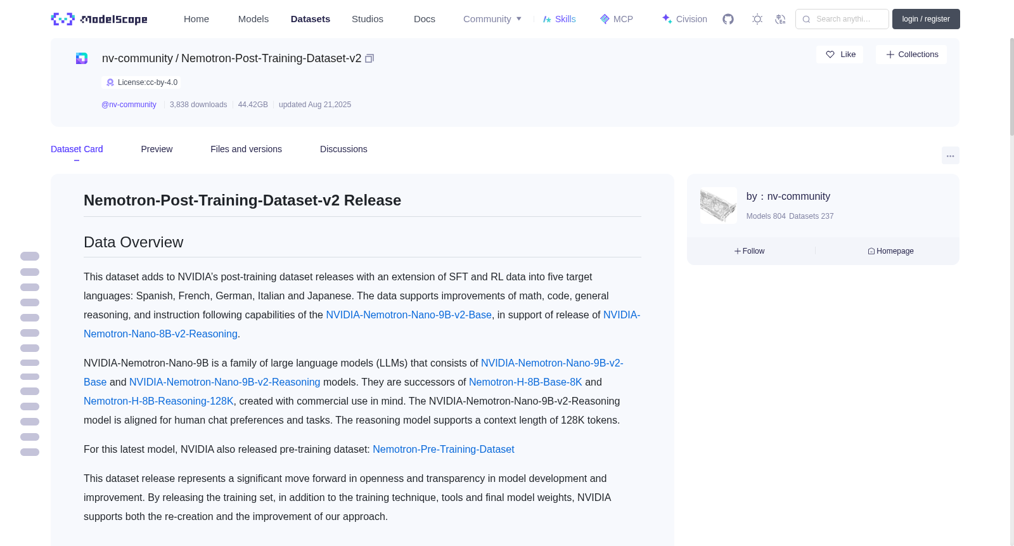This screenshot has height=546, width=1014.
Task: Open the Nemotron-H-8B-Reasoning-128K link
Action: (x=158, y=401)
